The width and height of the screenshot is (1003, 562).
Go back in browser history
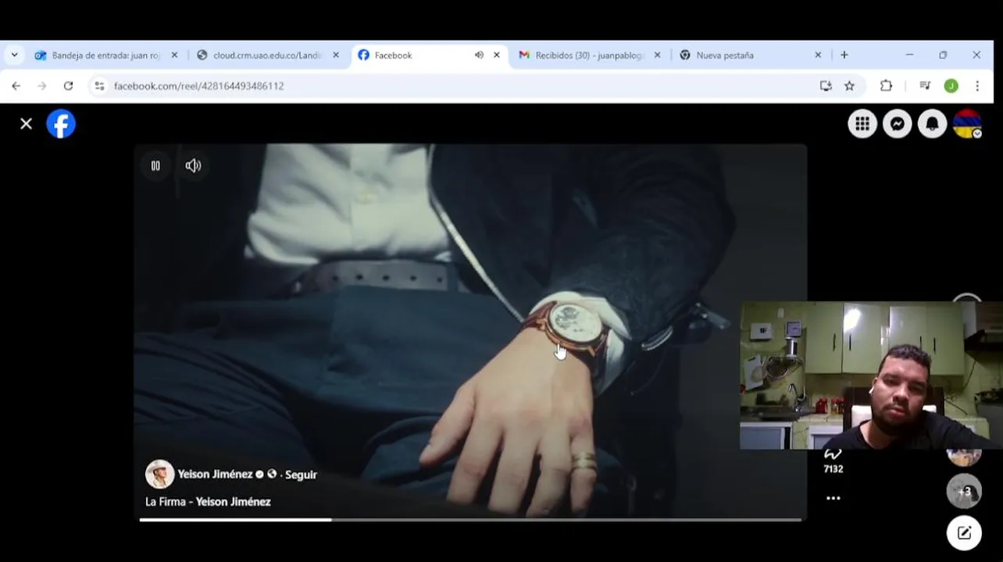point(16,86)
